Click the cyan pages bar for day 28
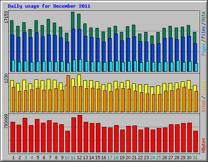208x162 pixels. coord(178,66)
